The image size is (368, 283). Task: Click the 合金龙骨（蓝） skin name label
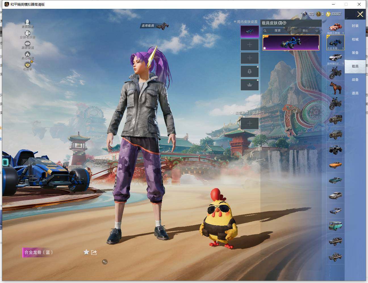(x=39, y=252)
